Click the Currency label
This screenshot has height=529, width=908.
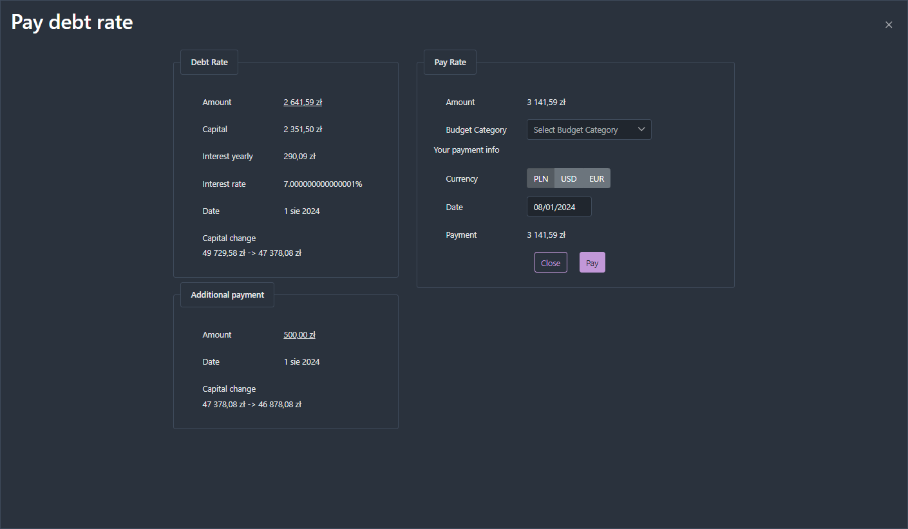(462, 178)
